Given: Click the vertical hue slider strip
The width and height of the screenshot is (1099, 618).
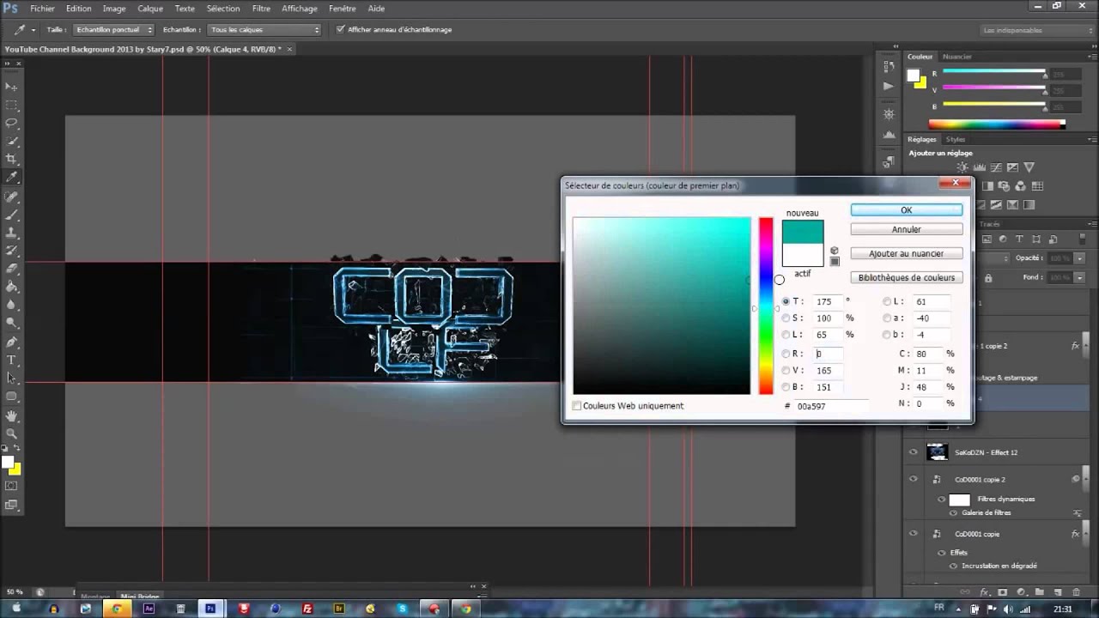Looking at the screenshot, I should click(766, 306).
